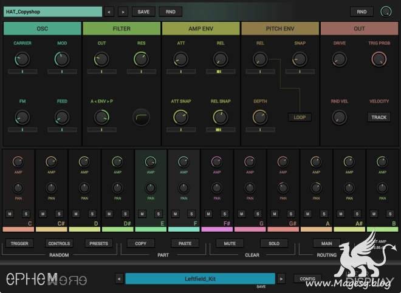Click the AMP knob on channel B

(x=382, y=162)
